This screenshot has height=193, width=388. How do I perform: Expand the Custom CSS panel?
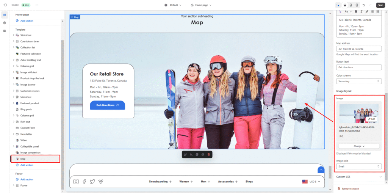(x=359, y=177)
